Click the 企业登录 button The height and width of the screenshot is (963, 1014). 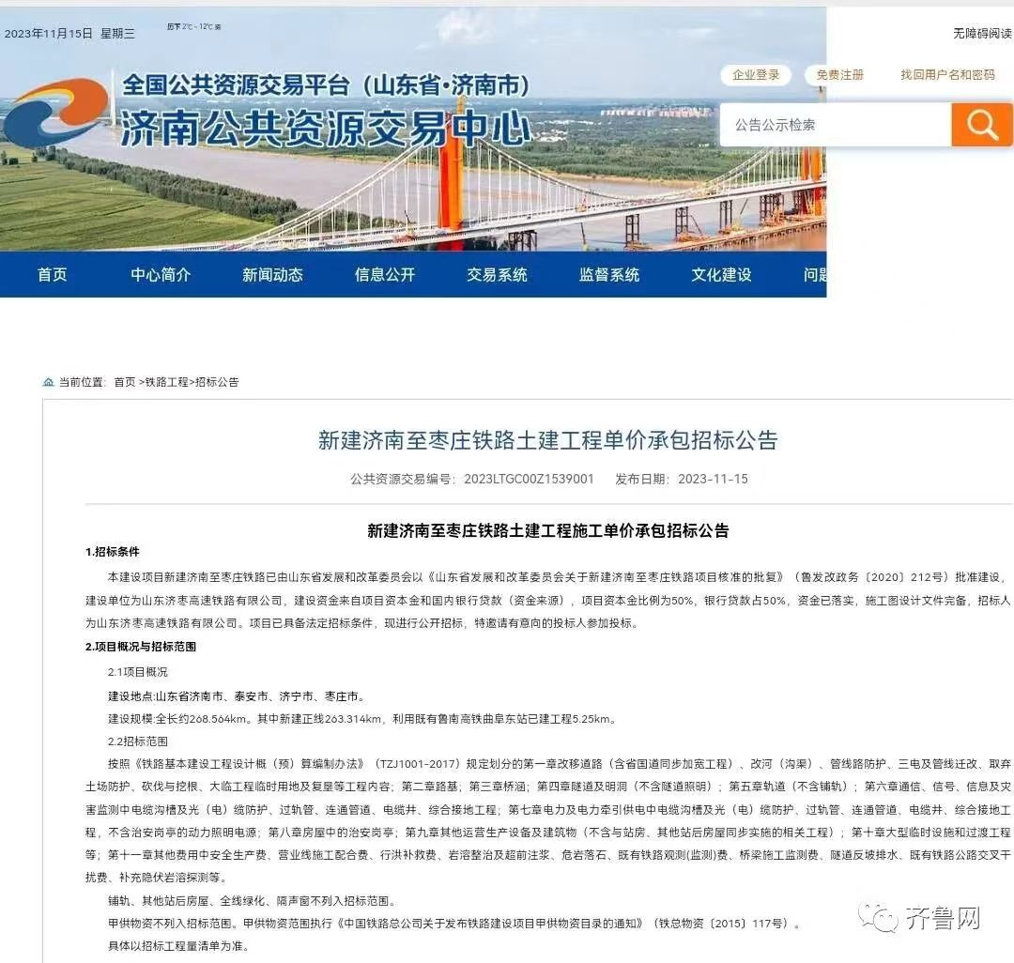[x=756, y=75]
